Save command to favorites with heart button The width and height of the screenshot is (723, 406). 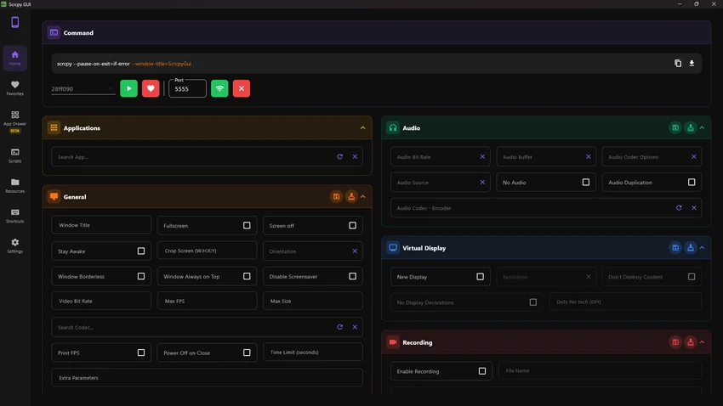click(x=151, y=88)
